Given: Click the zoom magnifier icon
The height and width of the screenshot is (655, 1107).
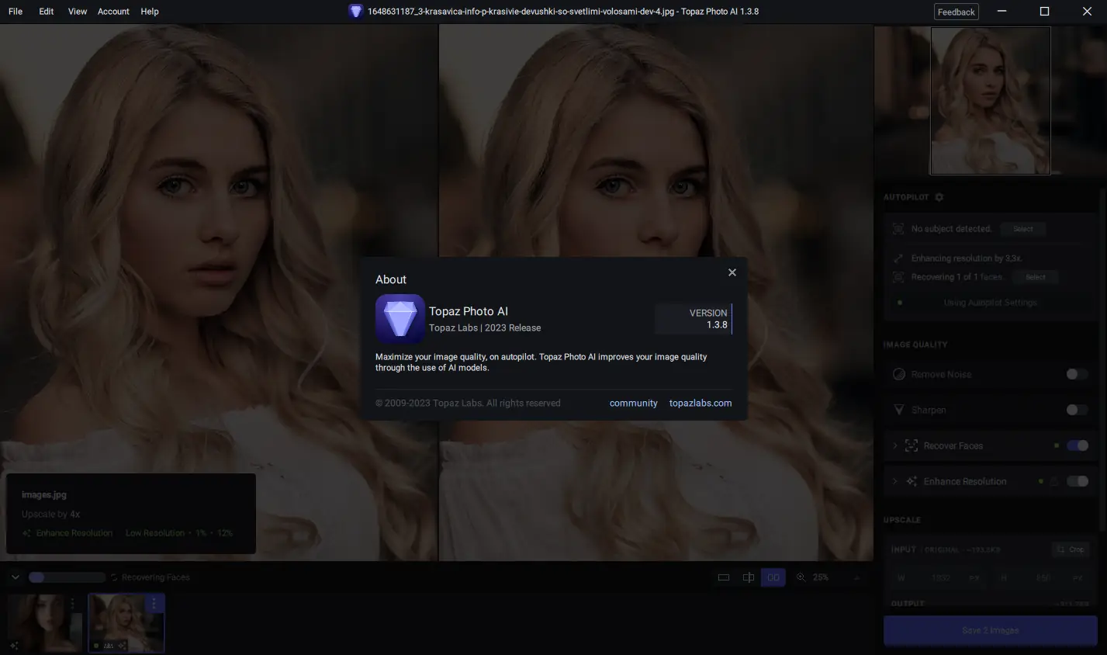Looking at the screenshot, I should click(801, 577).
